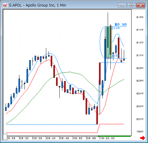Click the 8160 price axis value
Viewport: 148px width, 143px height.
(140, 17)
